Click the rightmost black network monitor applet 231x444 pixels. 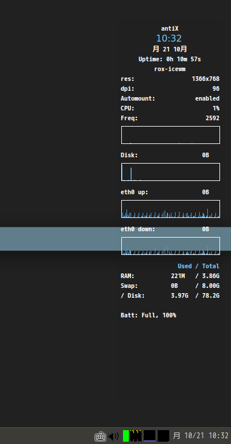163,436
